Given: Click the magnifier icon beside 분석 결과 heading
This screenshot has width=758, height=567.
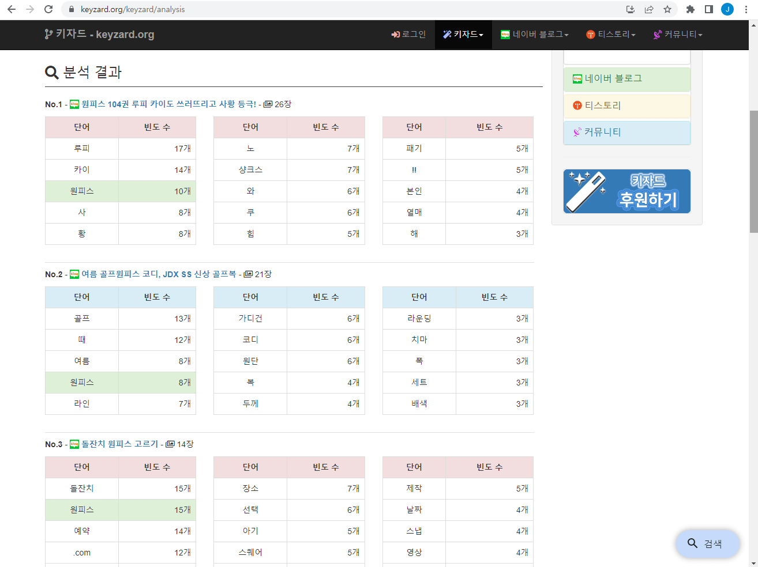Looking at the screenshot, I should click(x=51, y=73).
